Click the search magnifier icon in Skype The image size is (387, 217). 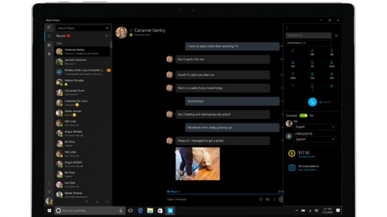(107, 28)
